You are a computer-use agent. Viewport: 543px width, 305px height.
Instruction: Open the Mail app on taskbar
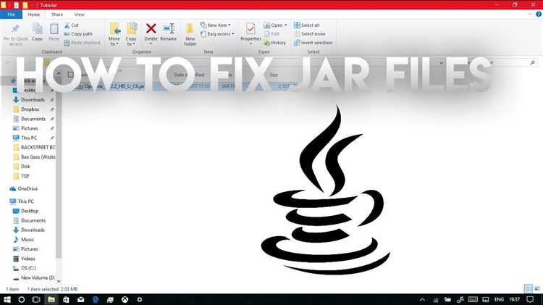tap(80, 299)
